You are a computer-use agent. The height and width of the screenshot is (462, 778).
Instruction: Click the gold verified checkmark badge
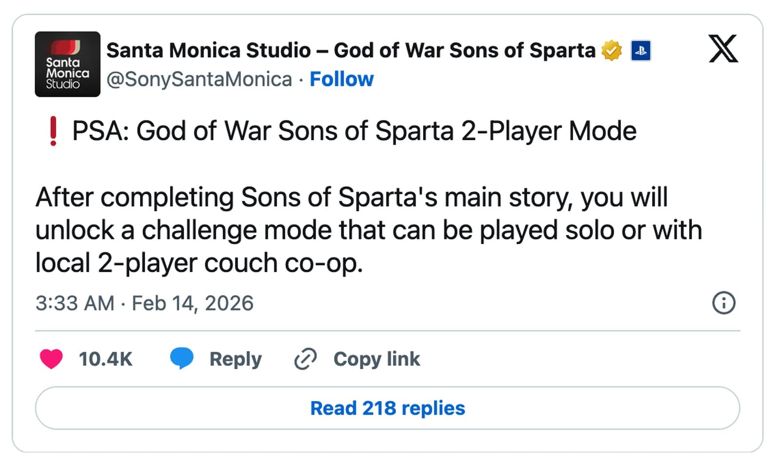612,50
